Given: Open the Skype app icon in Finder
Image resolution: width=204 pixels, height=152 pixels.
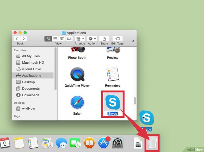Looking at the screenshot, I should click(x=112, y=102).
